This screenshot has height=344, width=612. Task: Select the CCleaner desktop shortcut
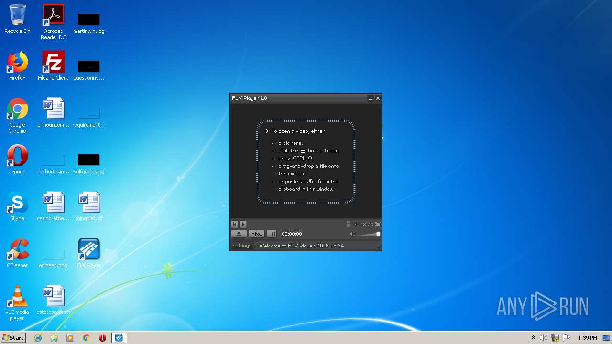[17, 253]
